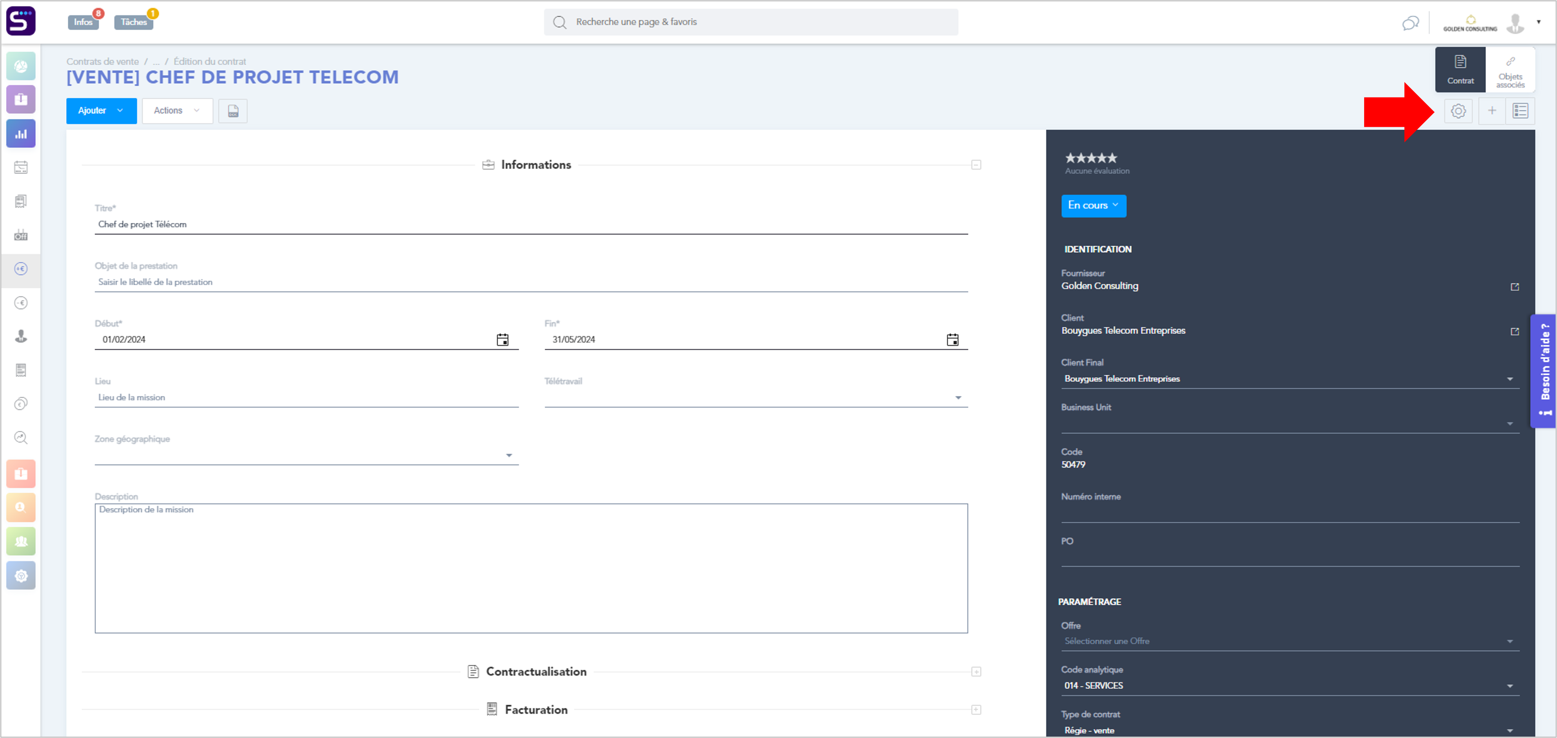Click the Titre input field

click(x=531, y=224)
